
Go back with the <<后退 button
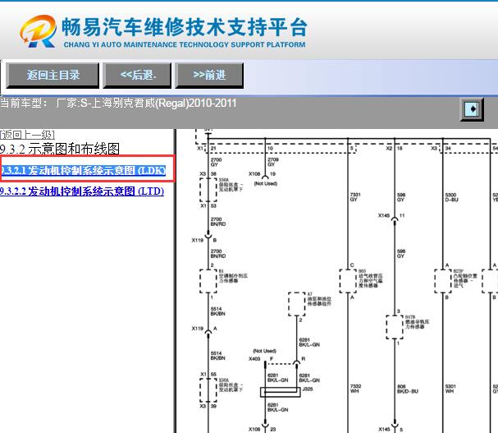137,76
